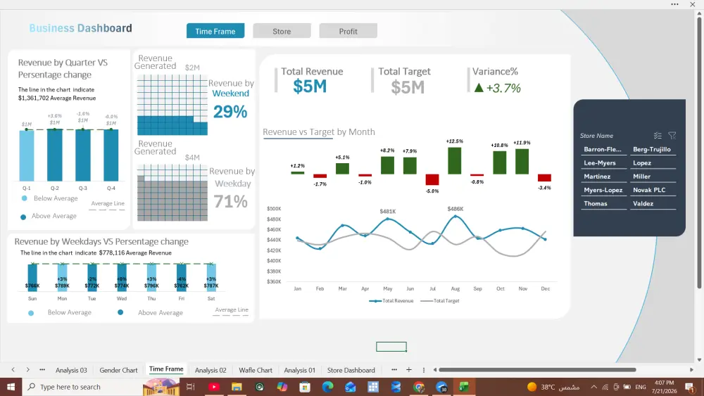Select the Time Frame sheet tab
Image resolution: width=704 pixels, height=396 pixels.
point(166,369)
